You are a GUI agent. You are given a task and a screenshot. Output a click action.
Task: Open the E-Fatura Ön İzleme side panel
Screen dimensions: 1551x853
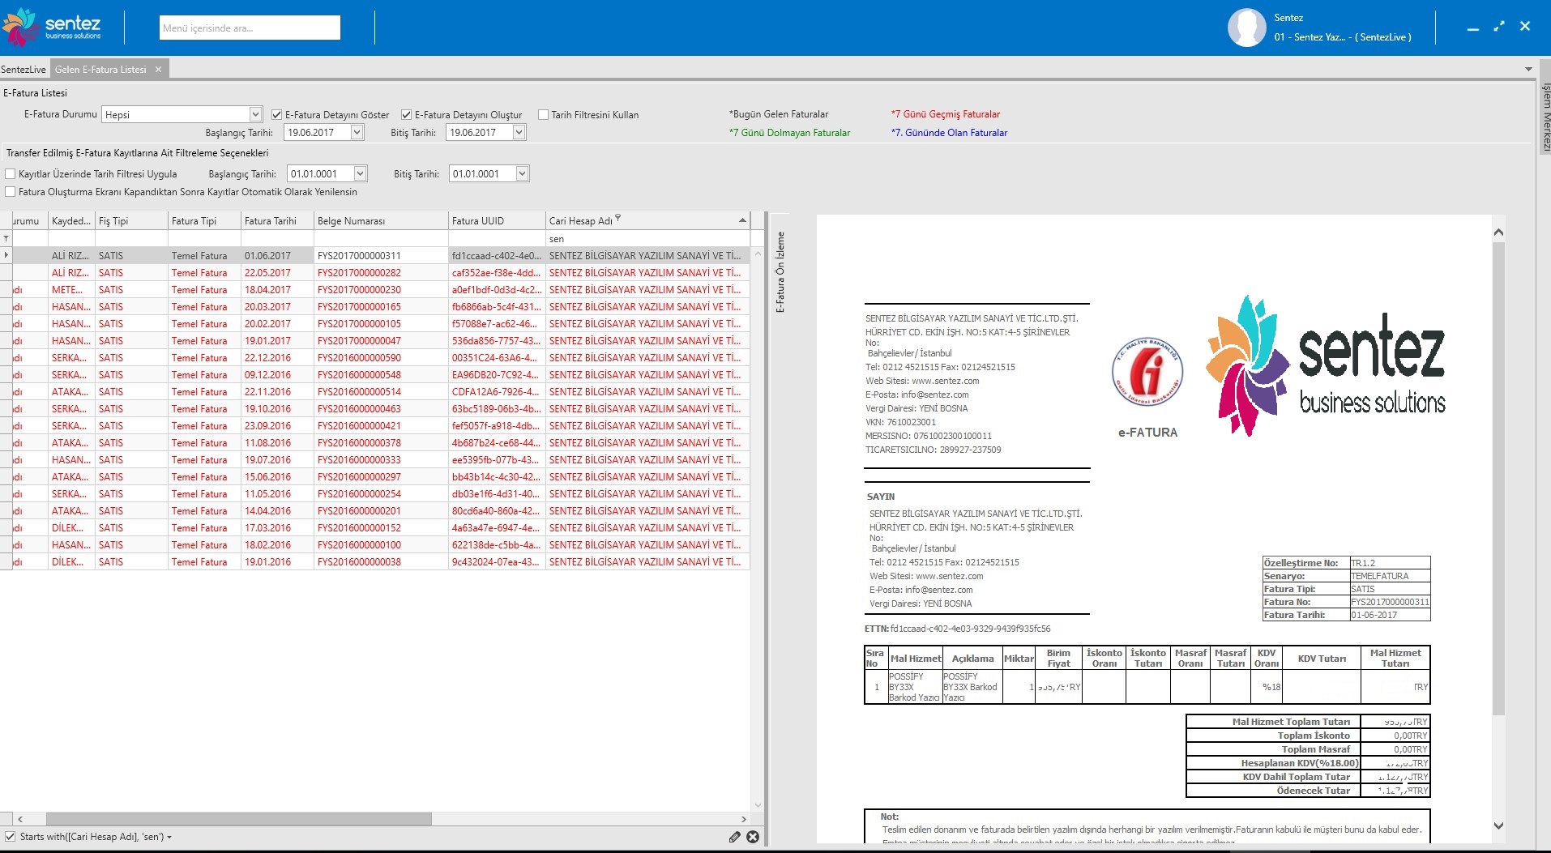[x=780, y=272]
